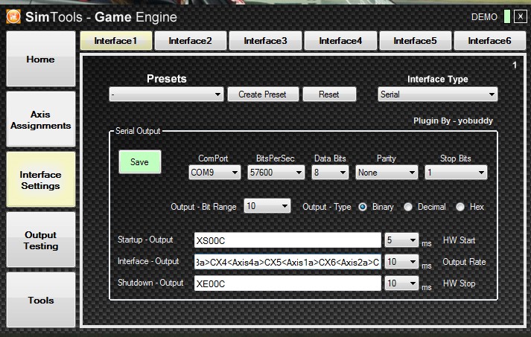Open the Stop Bits dropdown
531x337 pixels.
point(456,173)
